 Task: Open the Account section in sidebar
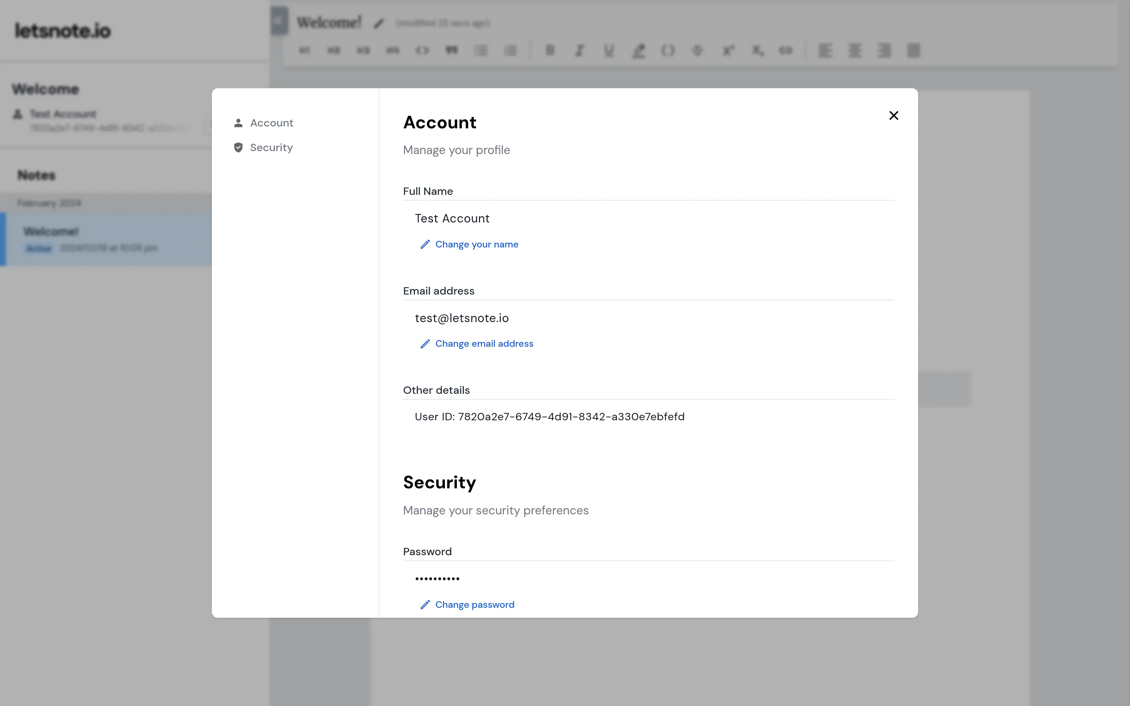pos(271,123)
